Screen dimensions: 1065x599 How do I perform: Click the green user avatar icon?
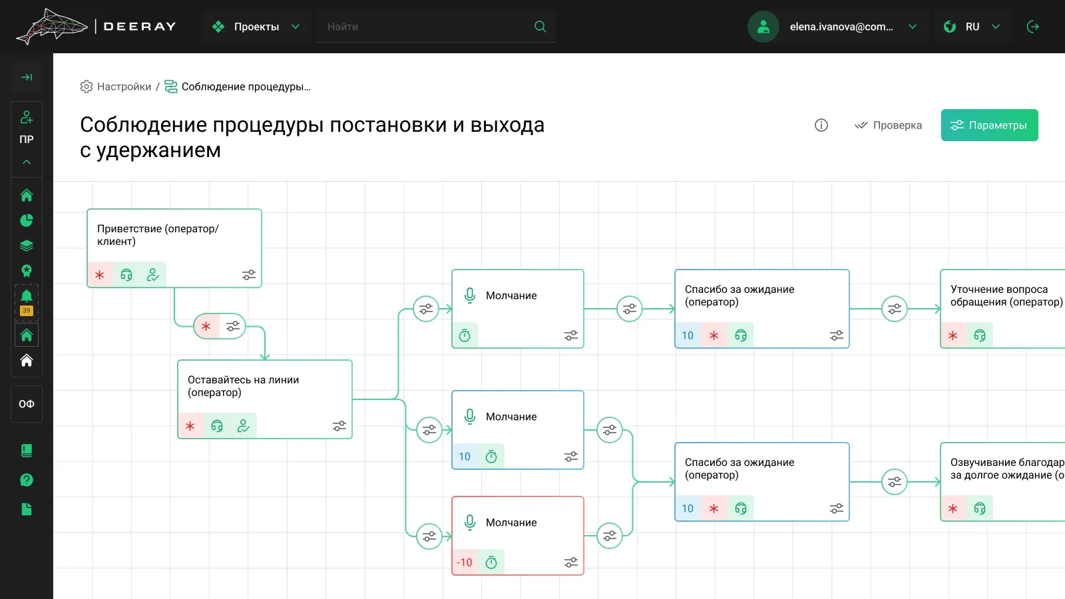click(x=763, y=27)
